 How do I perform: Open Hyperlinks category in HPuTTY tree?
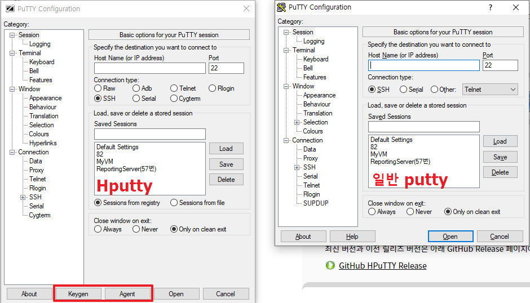point(43,143)
